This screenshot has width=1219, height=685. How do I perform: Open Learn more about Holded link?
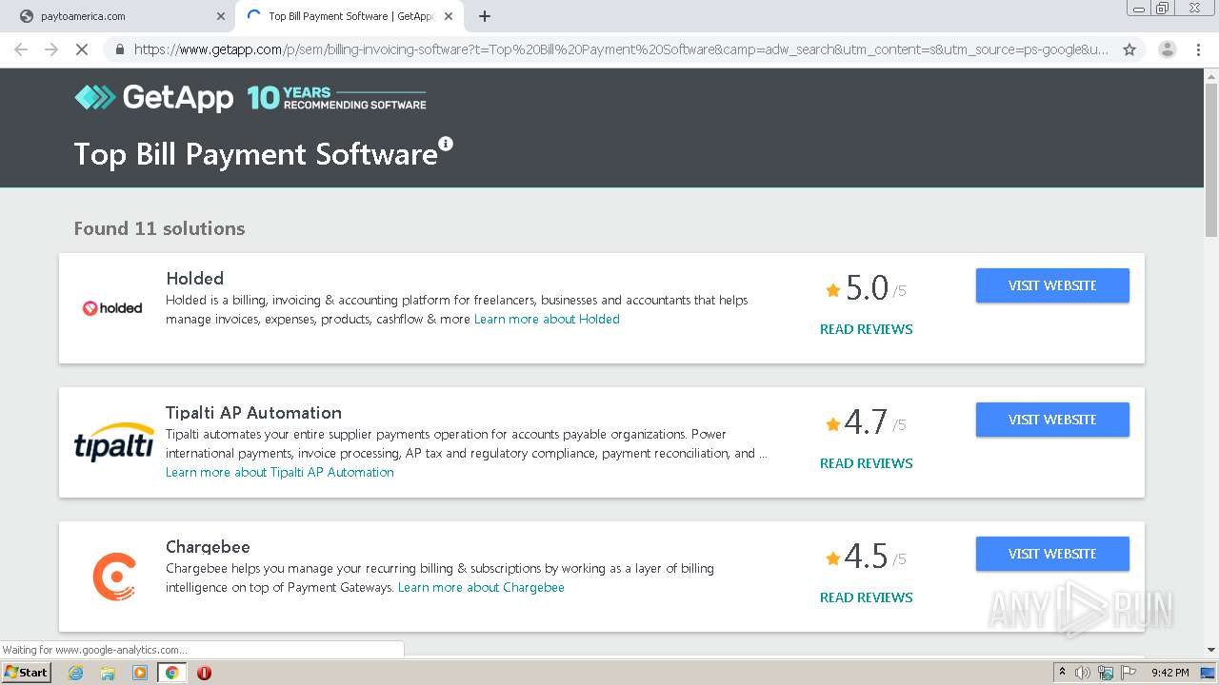tap(547, 319)
